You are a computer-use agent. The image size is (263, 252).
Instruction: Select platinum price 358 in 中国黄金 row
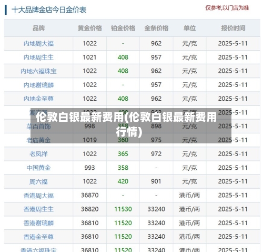[x=123, y=168]
